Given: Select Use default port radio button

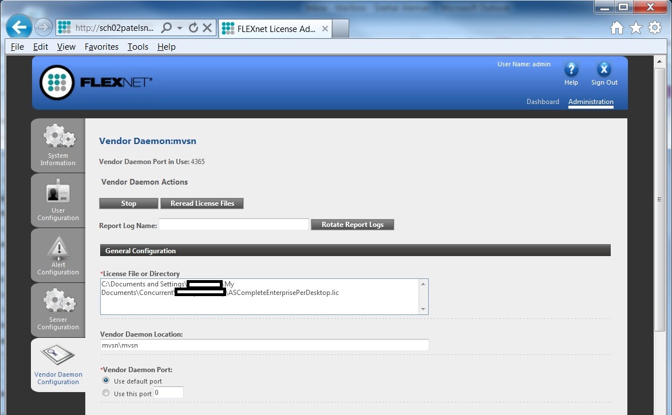Looking at the screenshot, I should tap(106, 380).
